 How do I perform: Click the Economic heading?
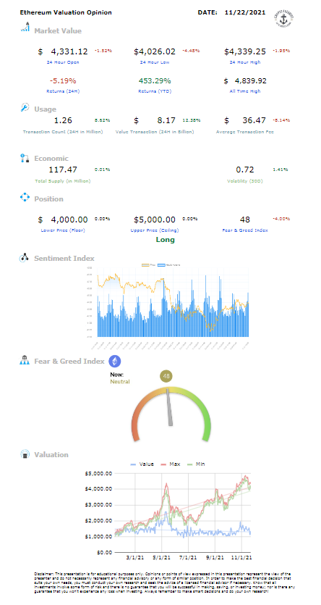tap(51, 158)
